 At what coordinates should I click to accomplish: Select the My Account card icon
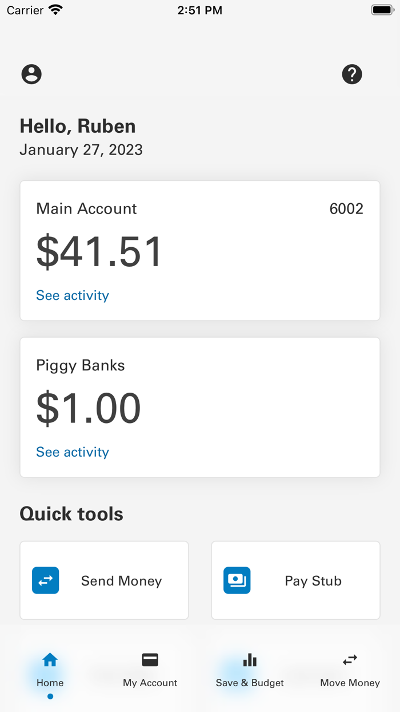coord(150,660)
